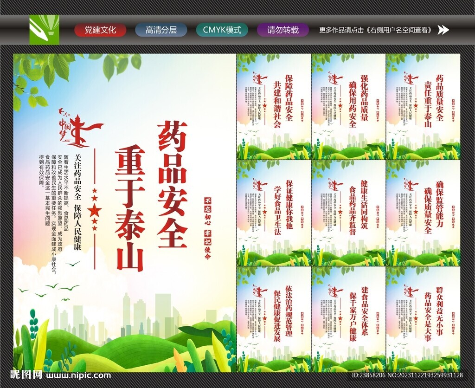Select the 确保监管能力 poster thumbnail
The width and height of the screenshot is (475, 388).
click(423, 213)
